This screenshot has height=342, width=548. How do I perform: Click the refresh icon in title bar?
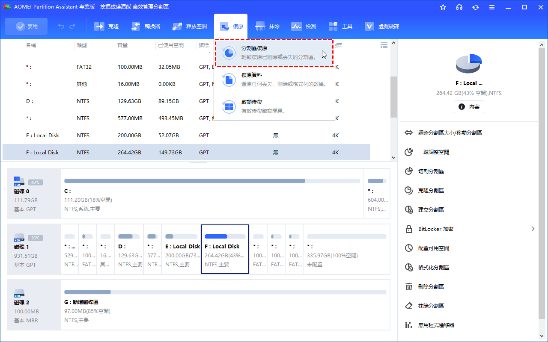pos(475,7)
